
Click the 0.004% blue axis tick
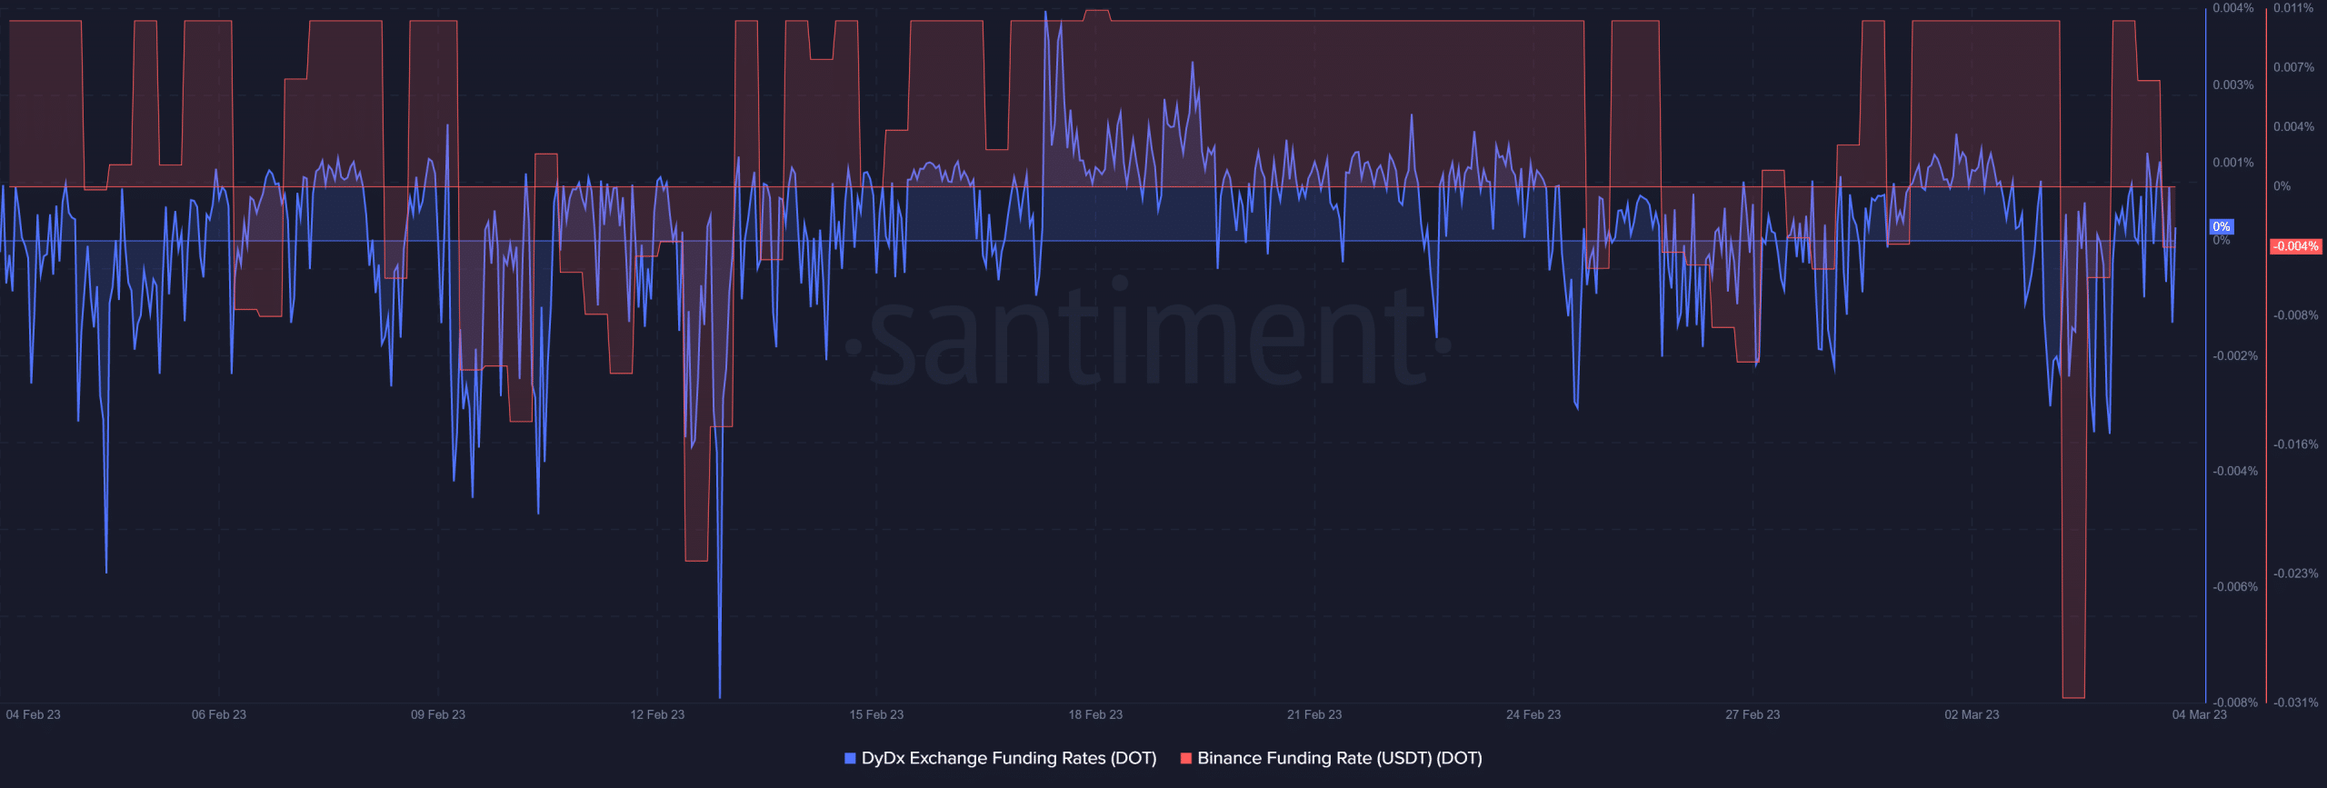pyautogui.click(x=2233, y=8)
